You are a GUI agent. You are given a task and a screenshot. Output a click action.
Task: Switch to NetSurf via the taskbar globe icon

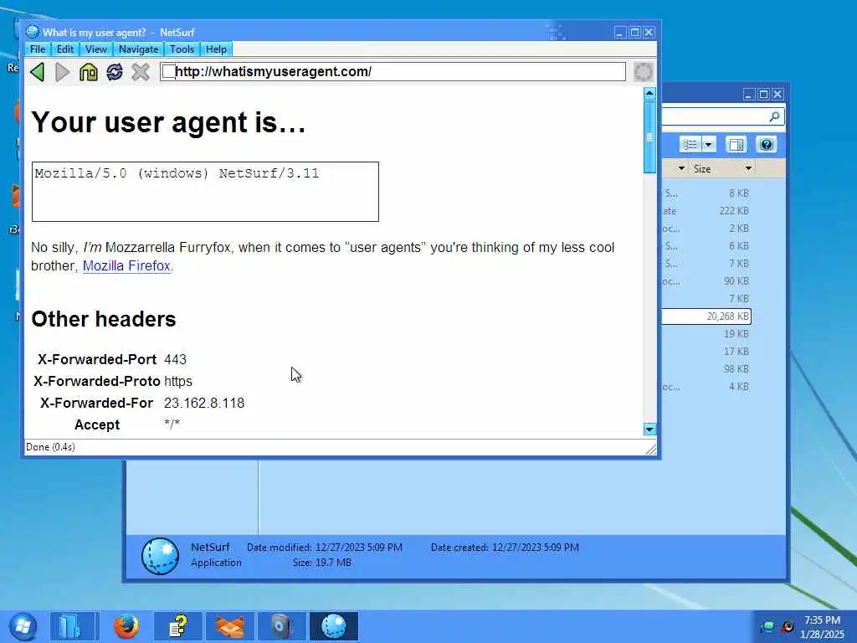pos(333,626)
